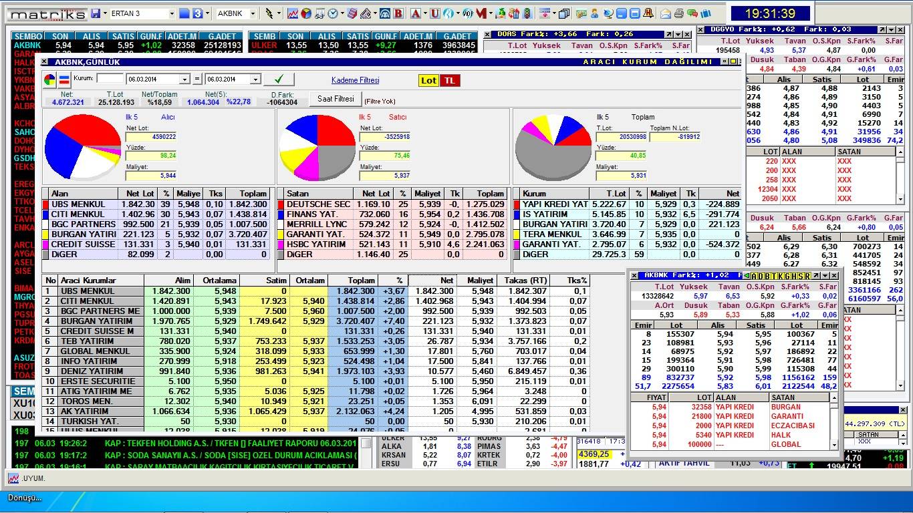Screen dimensions: 913x513
Task: Click the horizontal bar view icon
Action: point(65,80)
